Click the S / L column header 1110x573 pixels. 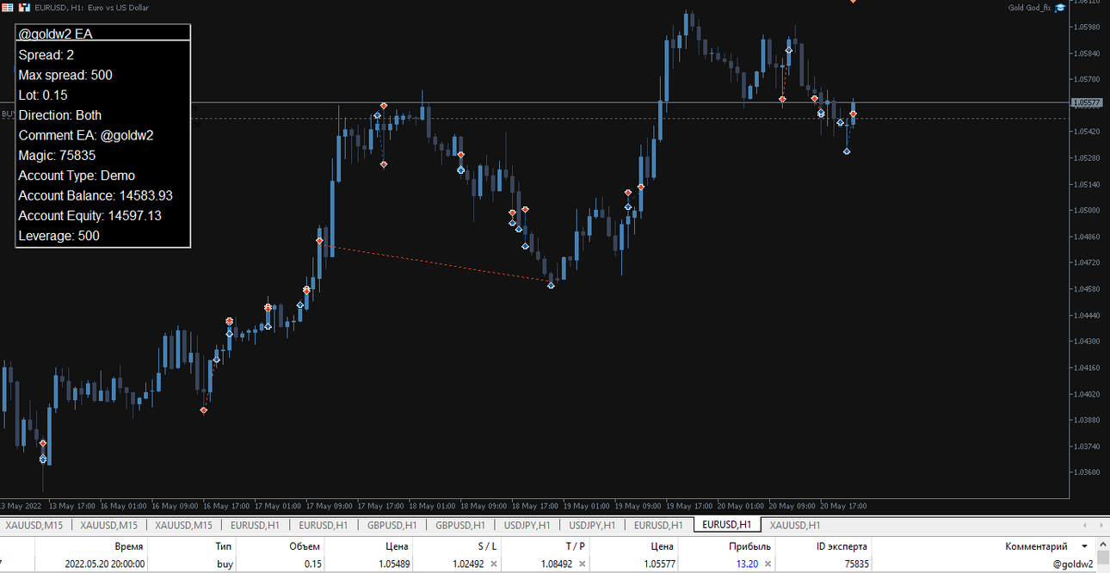tap(487, 546)
